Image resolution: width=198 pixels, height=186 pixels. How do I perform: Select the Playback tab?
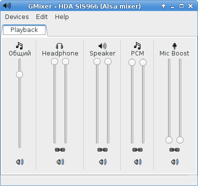tap(24, 30)
